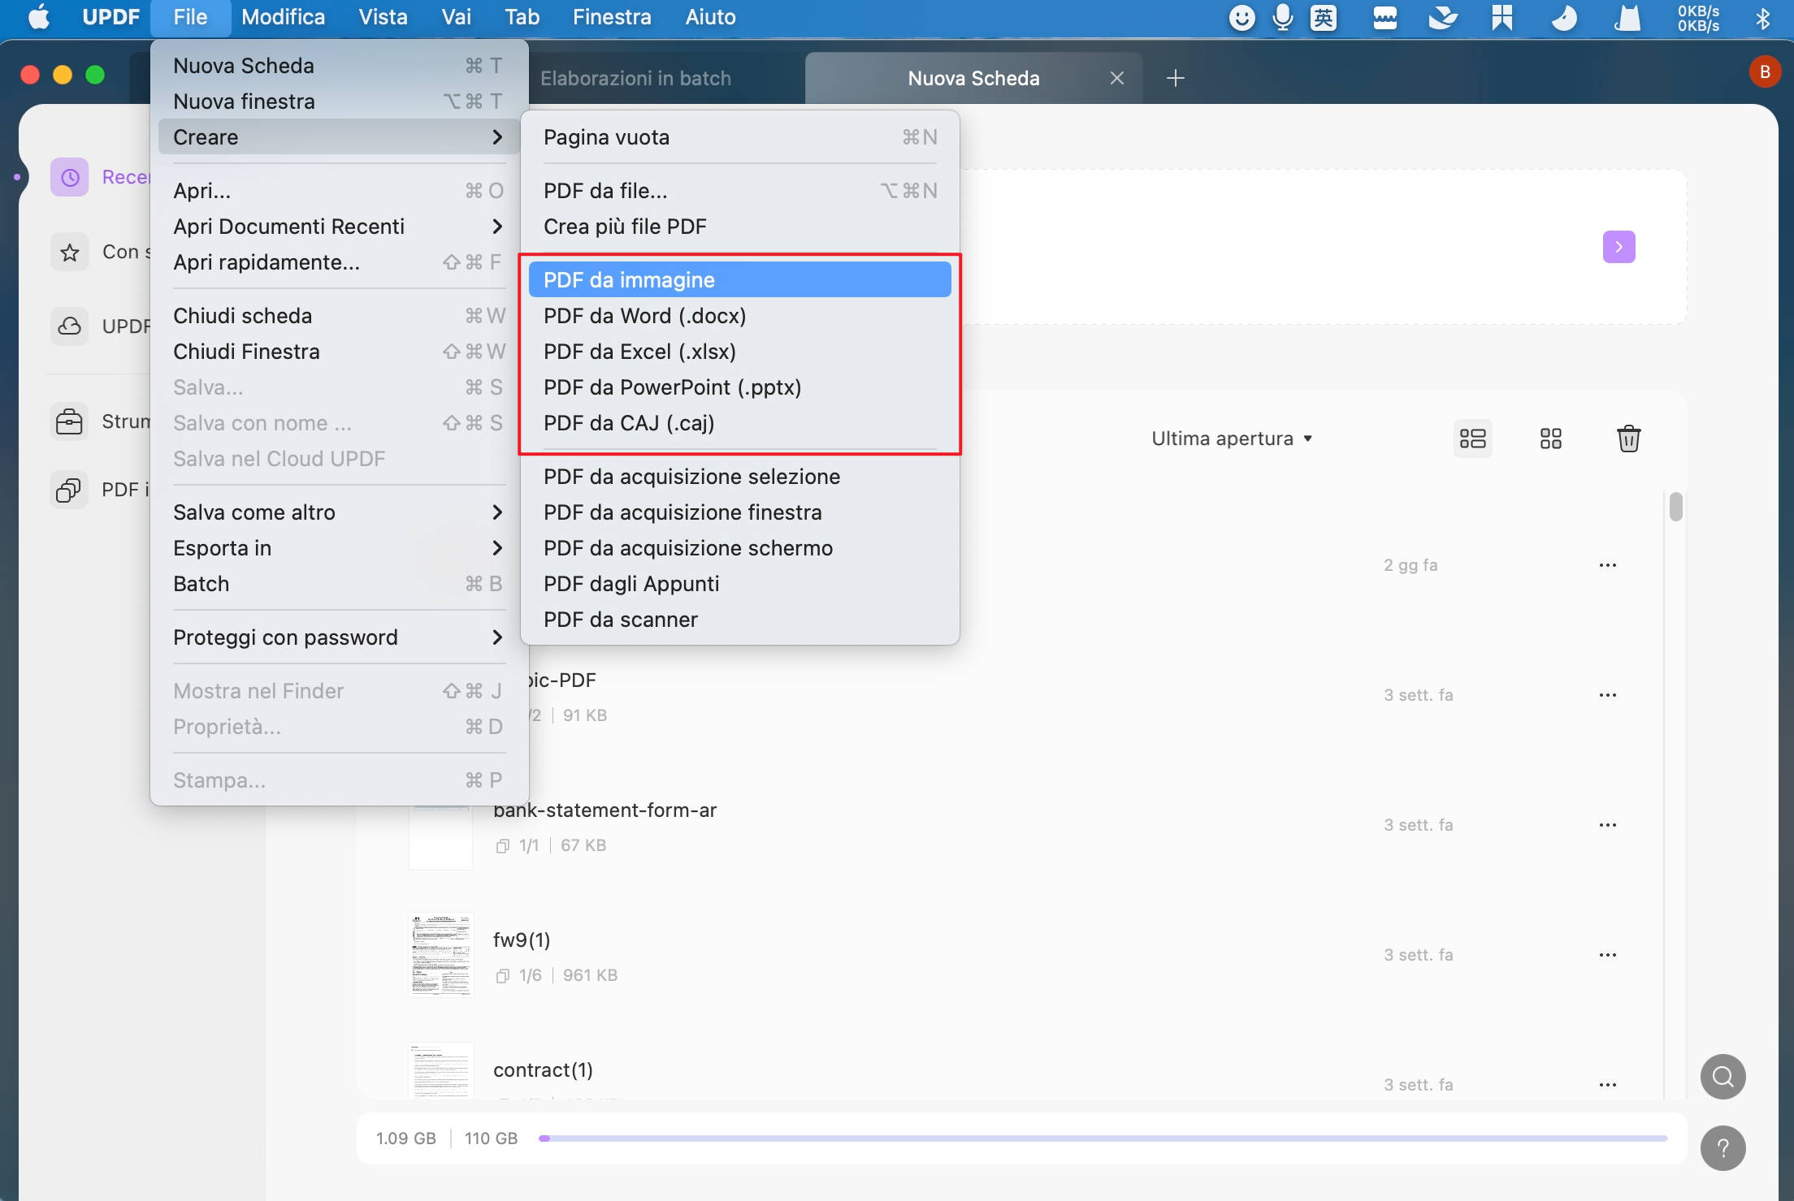Viewport: 1794px width, 1201px height.
Task: Open the contract(1) file thumbnail
Action: pos(440,1070)
